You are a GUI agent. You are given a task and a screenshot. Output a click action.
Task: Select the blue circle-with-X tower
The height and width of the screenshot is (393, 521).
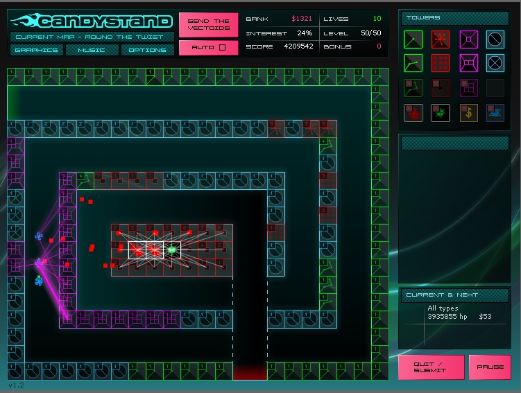click(x=495, y=63)
